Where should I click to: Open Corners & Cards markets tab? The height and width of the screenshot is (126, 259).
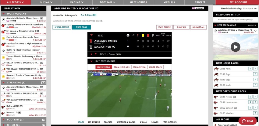(126, 122)
